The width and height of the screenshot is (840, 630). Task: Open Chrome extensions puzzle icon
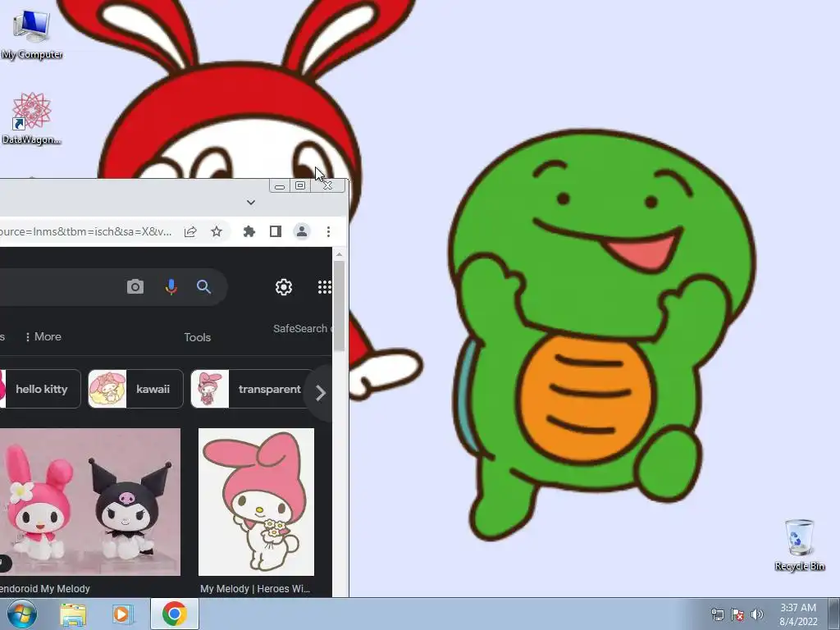pos(249,231)
